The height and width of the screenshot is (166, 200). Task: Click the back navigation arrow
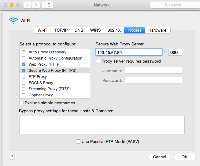pyautogui.click(x=27, y=5)
